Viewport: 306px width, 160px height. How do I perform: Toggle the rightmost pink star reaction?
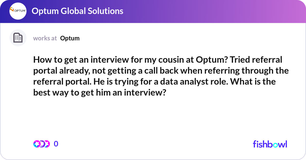coord(47,144)
